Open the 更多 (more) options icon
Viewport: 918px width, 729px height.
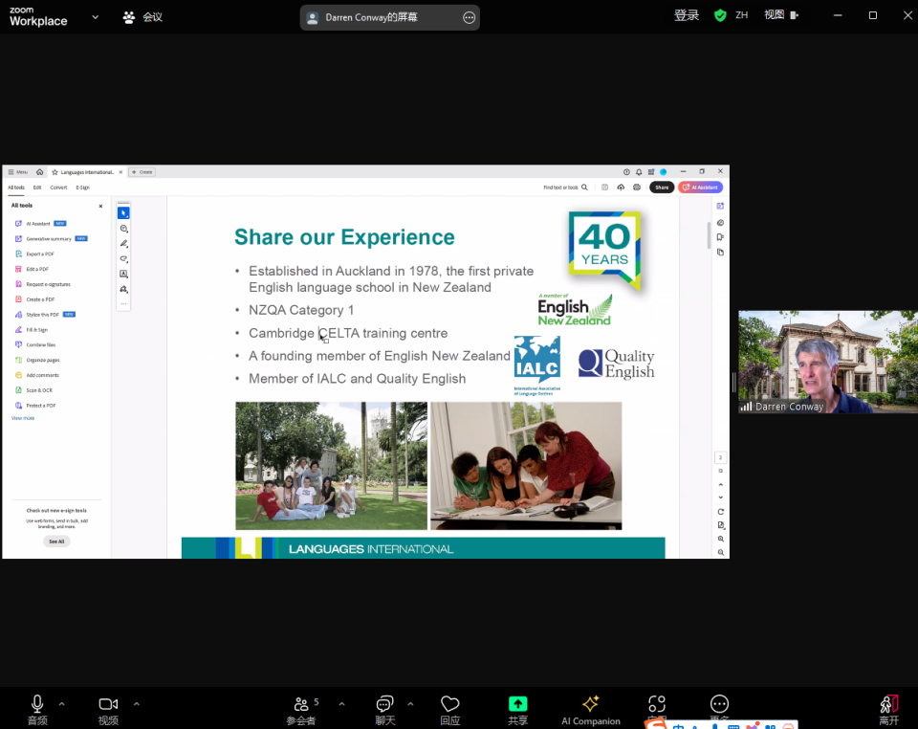[719, 704]
